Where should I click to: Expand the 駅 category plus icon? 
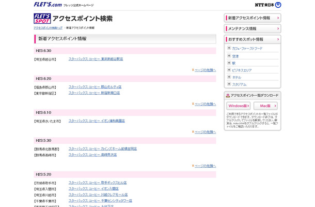[229, 63]
